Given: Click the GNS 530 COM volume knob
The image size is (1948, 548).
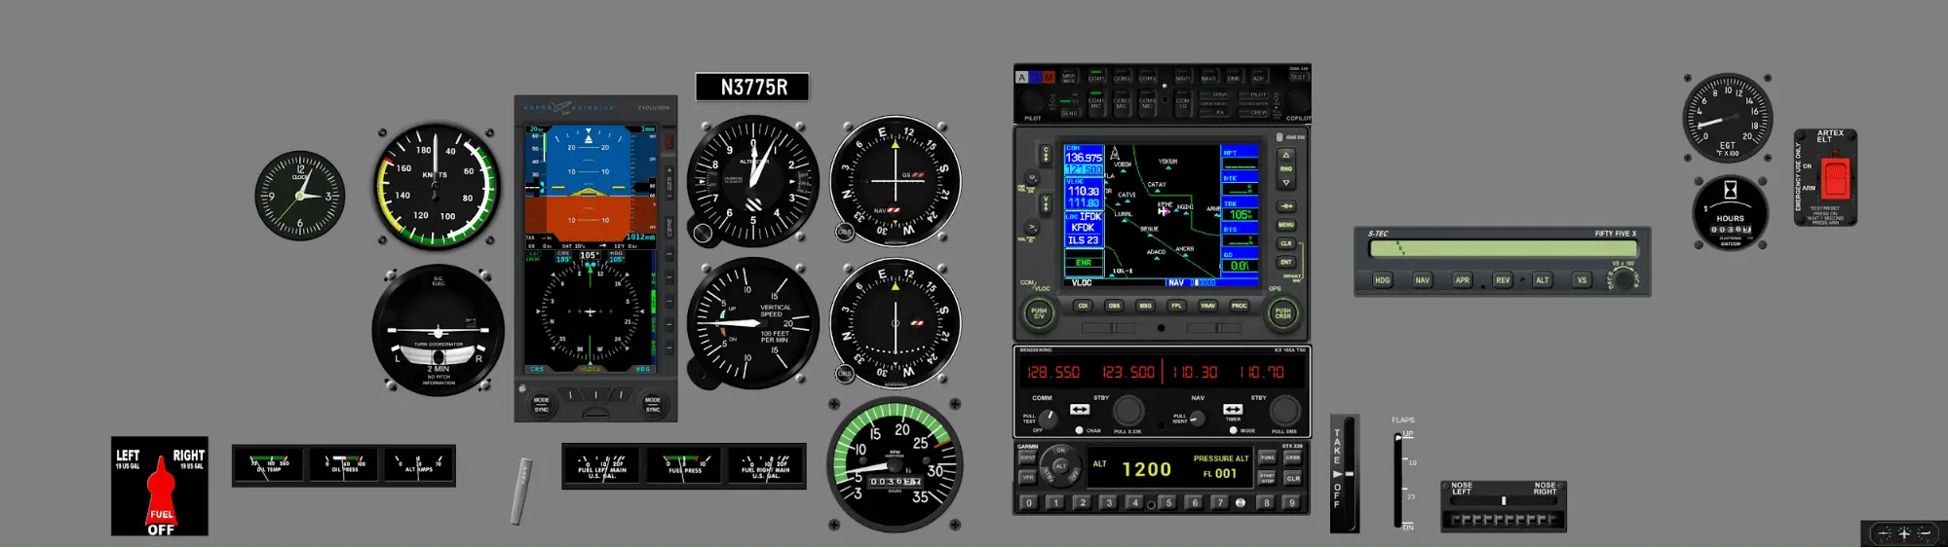Looking at the screenshot, I should click(1030, 179).
